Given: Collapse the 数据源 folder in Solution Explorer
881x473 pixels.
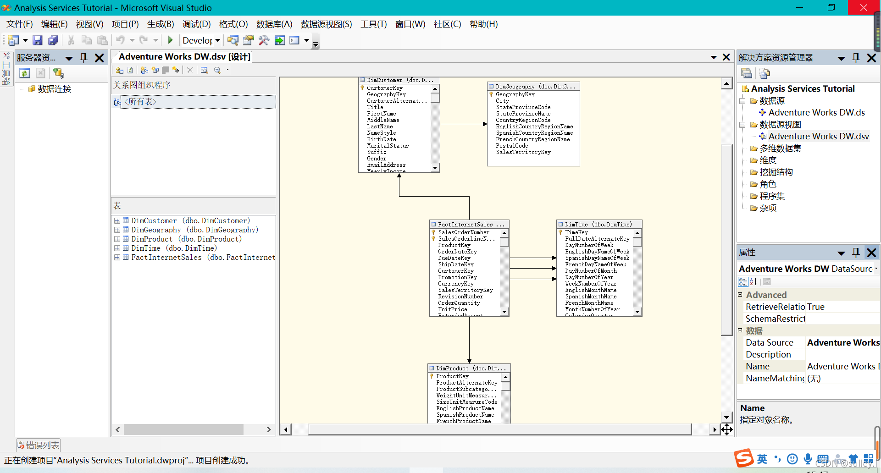Looking at the screenshot, I should (x=742, y=101).
